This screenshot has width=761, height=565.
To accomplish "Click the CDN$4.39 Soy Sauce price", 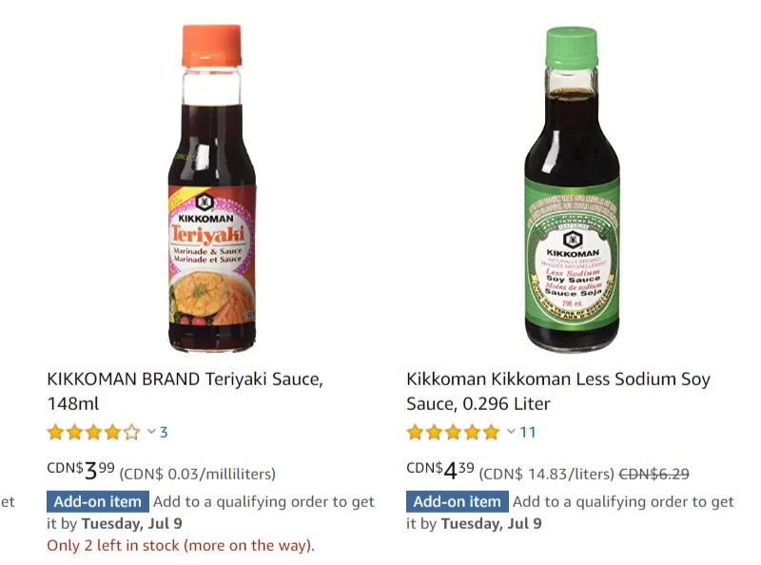I will tap(440, 470).
